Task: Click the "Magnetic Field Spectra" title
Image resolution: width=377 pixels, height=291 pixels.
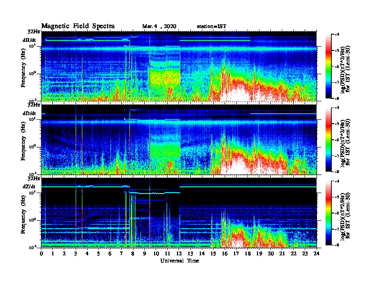Action: tap(78, 26)
